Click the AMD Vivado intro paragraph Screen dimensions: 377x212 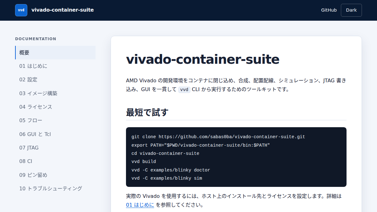click(x=236, y=85)
